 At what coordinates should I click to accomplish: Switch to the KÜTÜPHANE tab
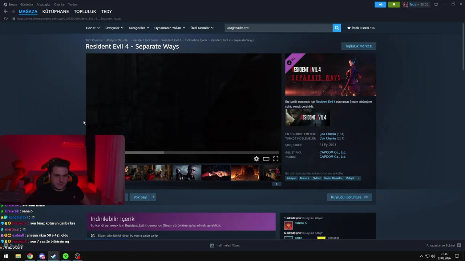(x=56, y=12)
